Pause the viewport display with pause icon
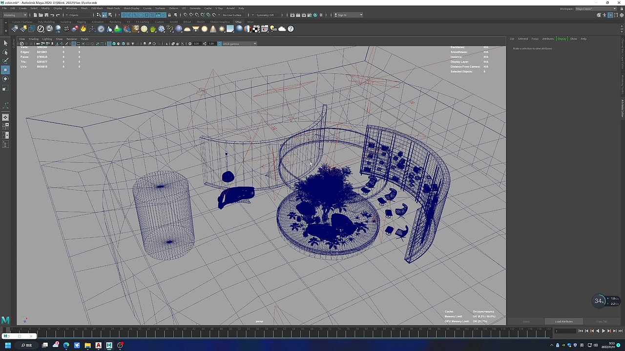This screenshot has width=625, height=351. point(321,15)
